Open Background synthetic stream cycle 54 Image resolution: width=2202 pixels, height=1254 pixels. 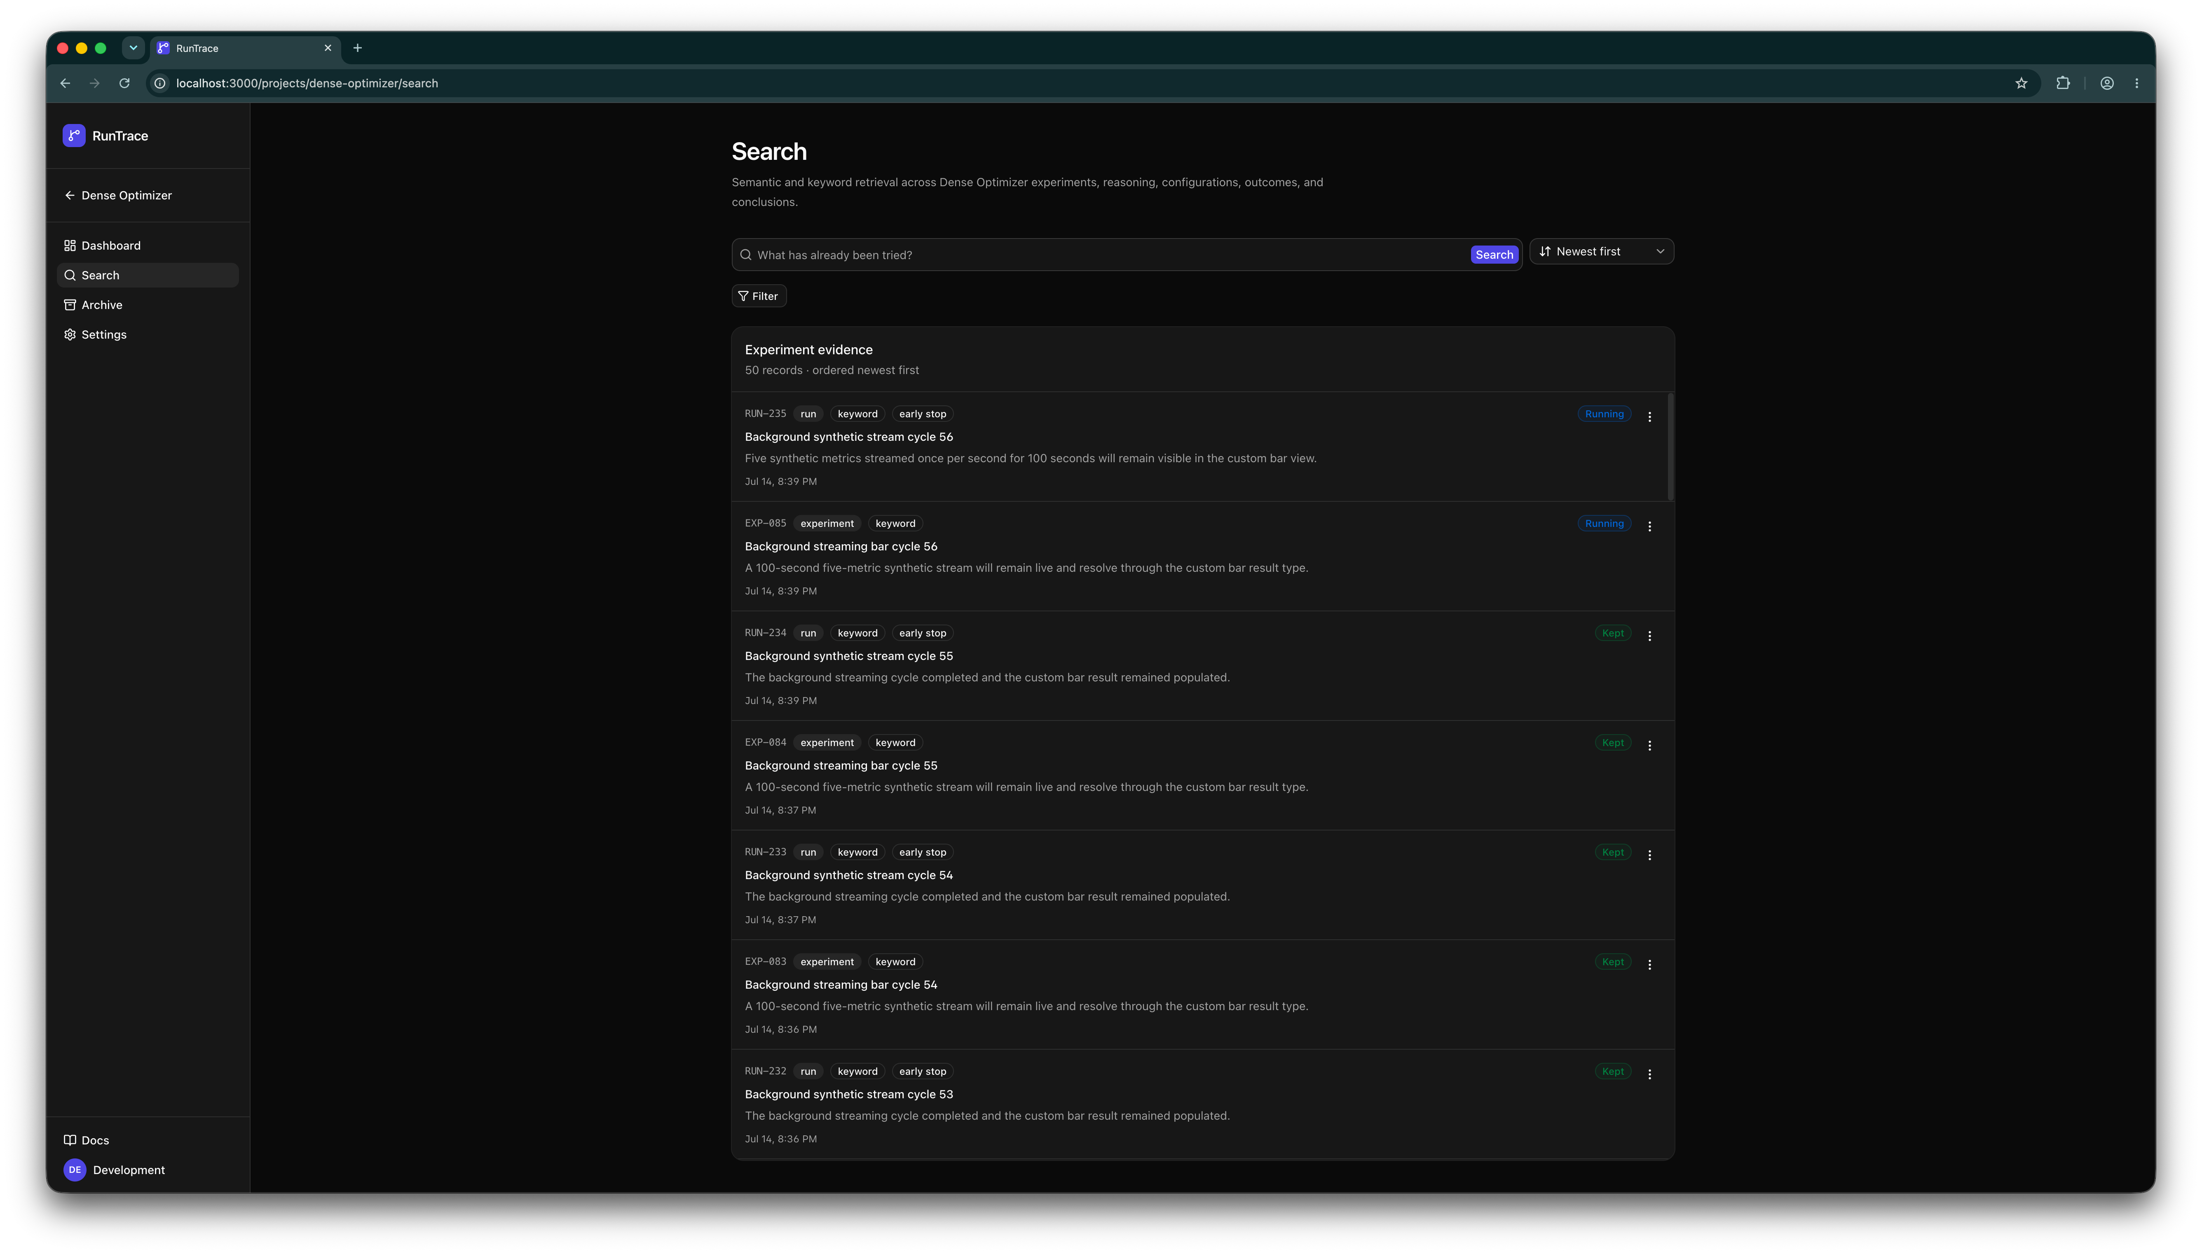[848, 875]
